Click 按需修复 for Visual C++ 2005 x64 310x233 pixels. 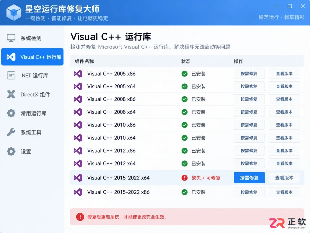pyautogui.click(x=249, y=86)
